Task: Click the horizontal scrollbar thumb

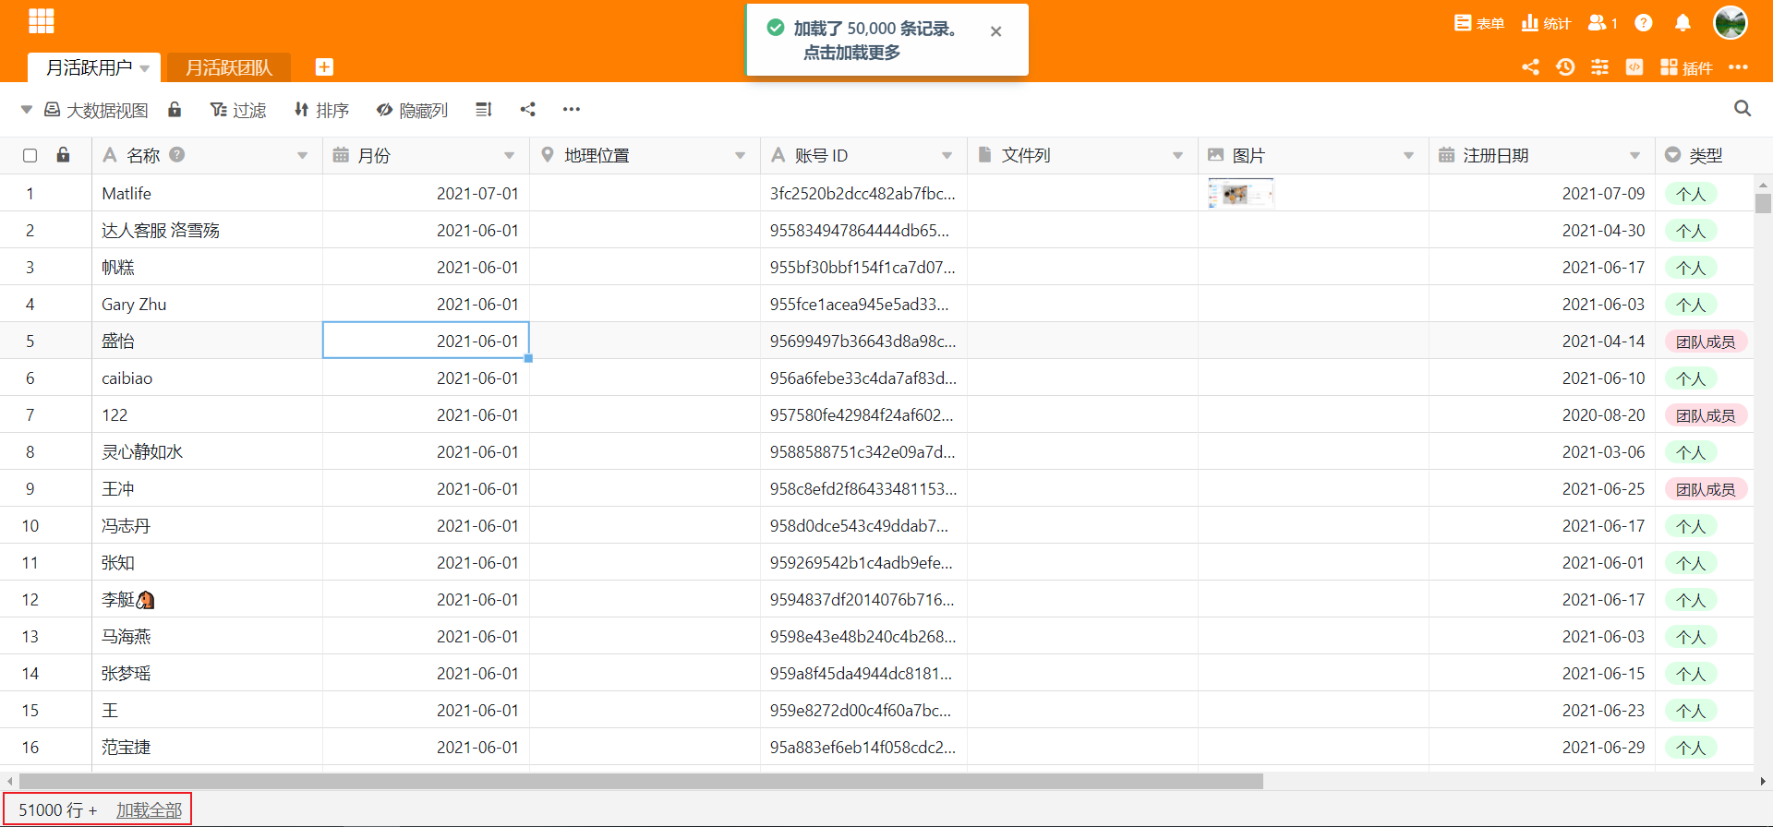Action: click(641, 781)
